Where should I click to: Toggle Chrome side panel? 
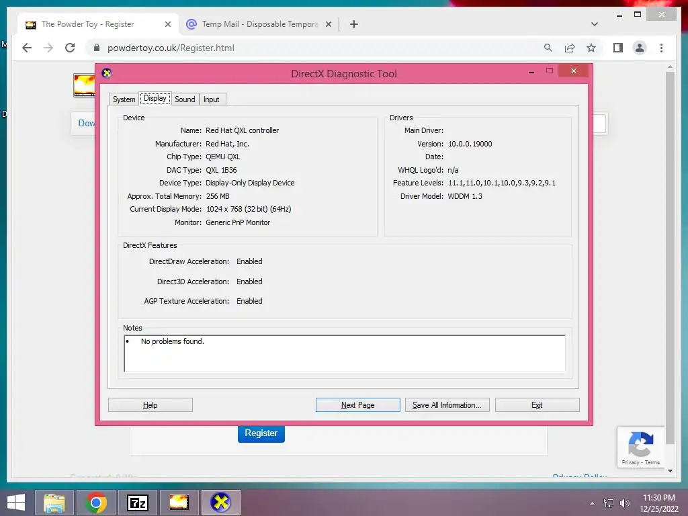tap(618, 48)
